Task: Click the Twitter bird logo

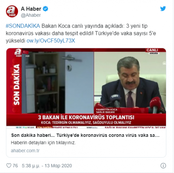Action: (x=163, y=8)
